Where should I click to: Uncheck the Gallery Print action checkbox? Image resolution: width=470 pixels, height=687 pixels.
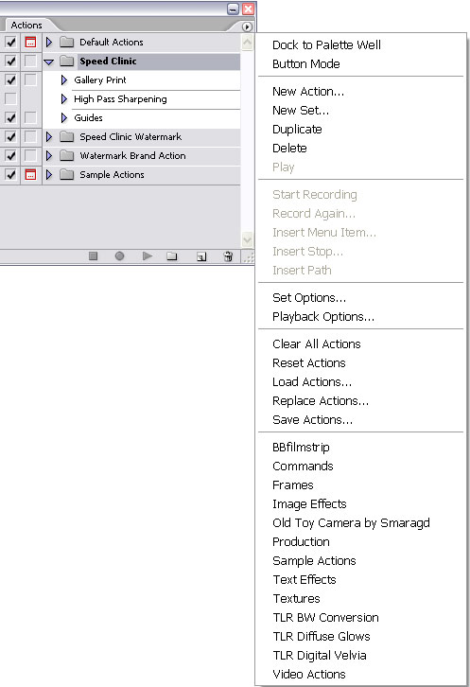point(10,79)
